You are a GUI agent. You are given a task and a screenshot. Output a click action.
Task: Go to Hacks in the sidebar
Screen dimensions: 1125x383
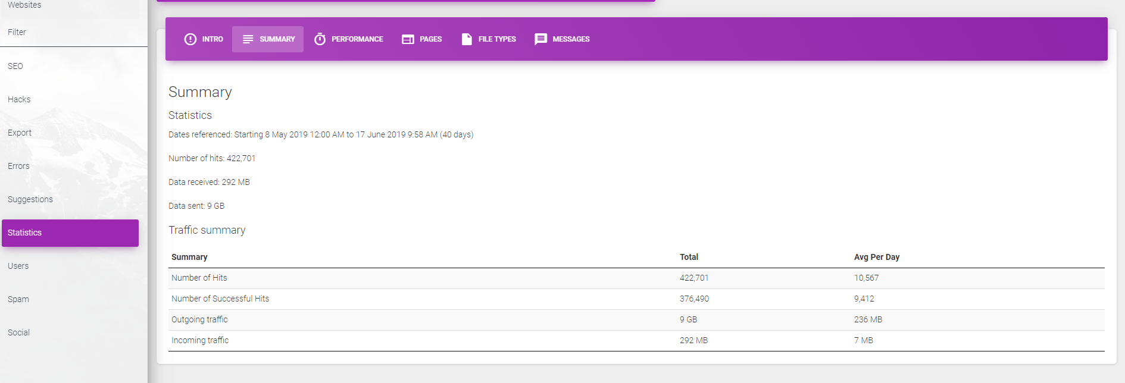click(19, 99)
